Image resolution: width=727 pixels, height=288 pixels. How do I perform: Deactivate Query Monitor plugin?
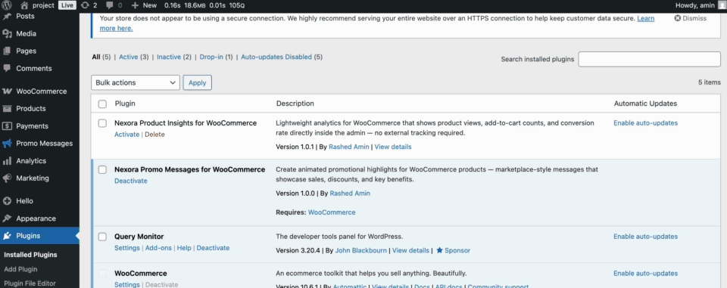tap(213, 248)
